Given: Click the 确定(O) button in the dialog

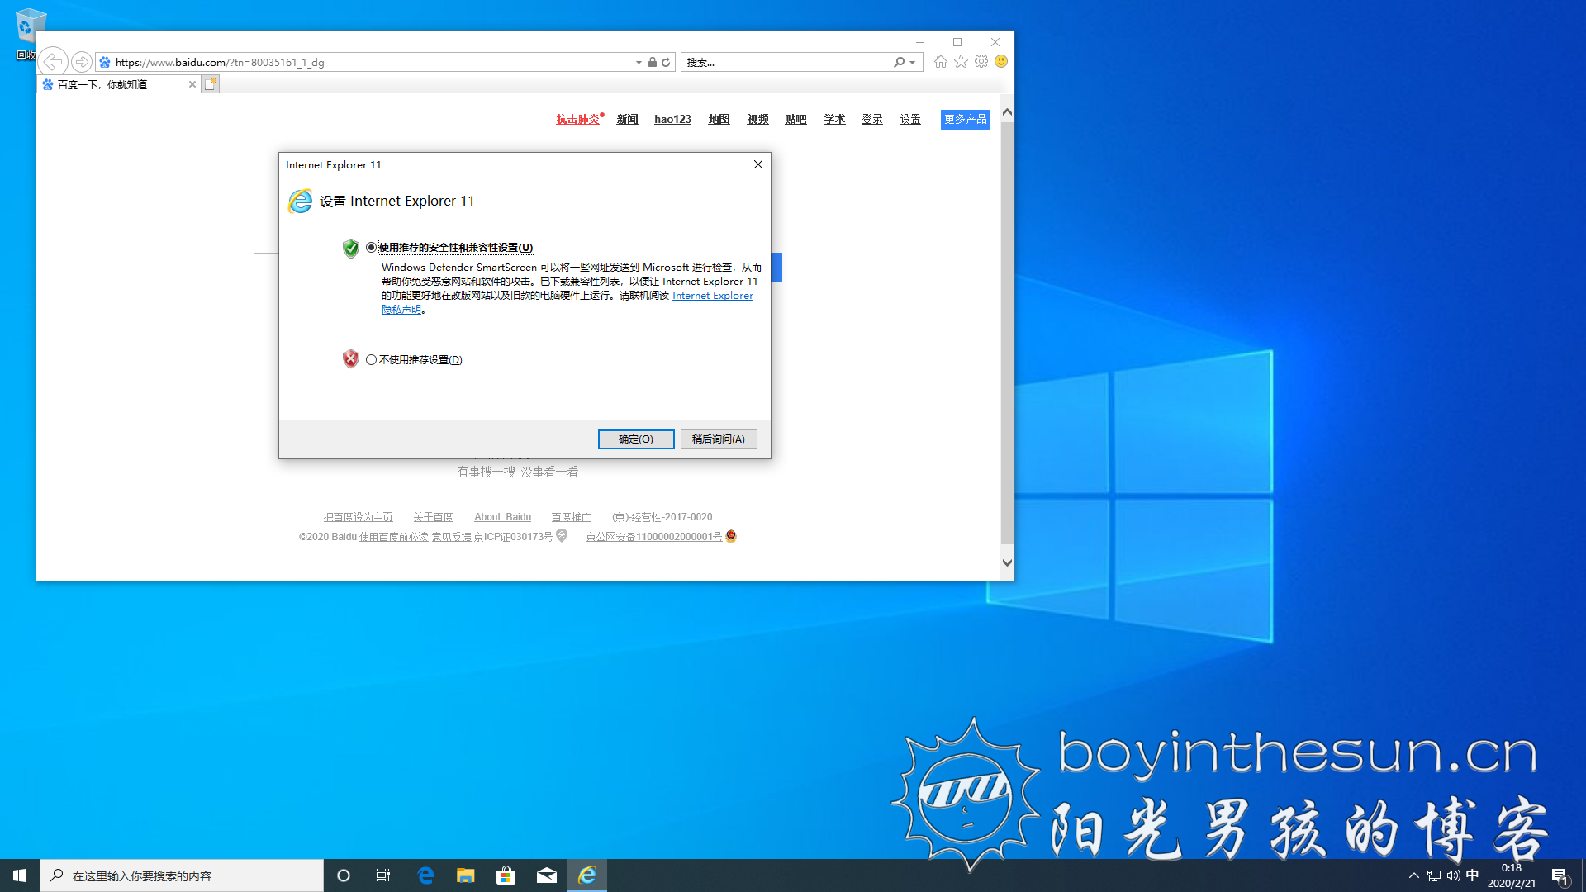Looking at the screenshot, I should tap(636, 439).
